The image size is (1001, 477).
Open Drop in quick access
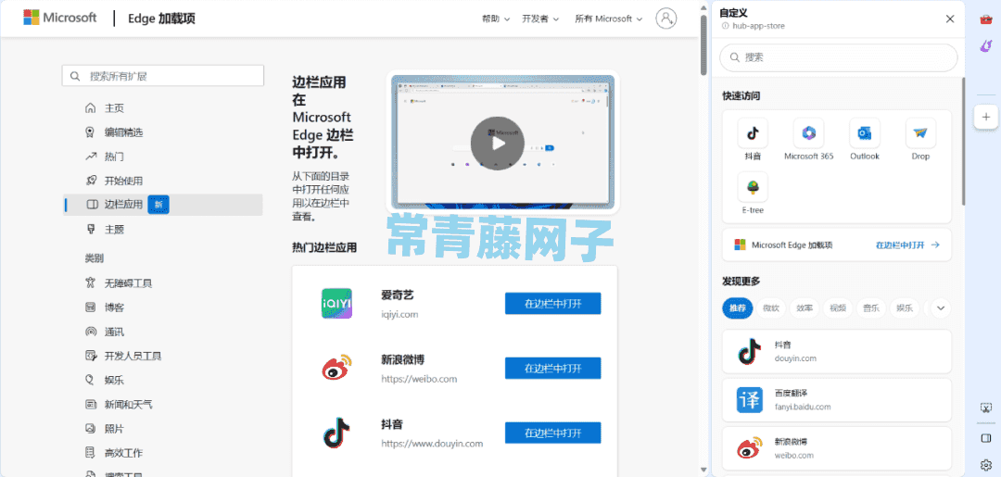[920, 140]
